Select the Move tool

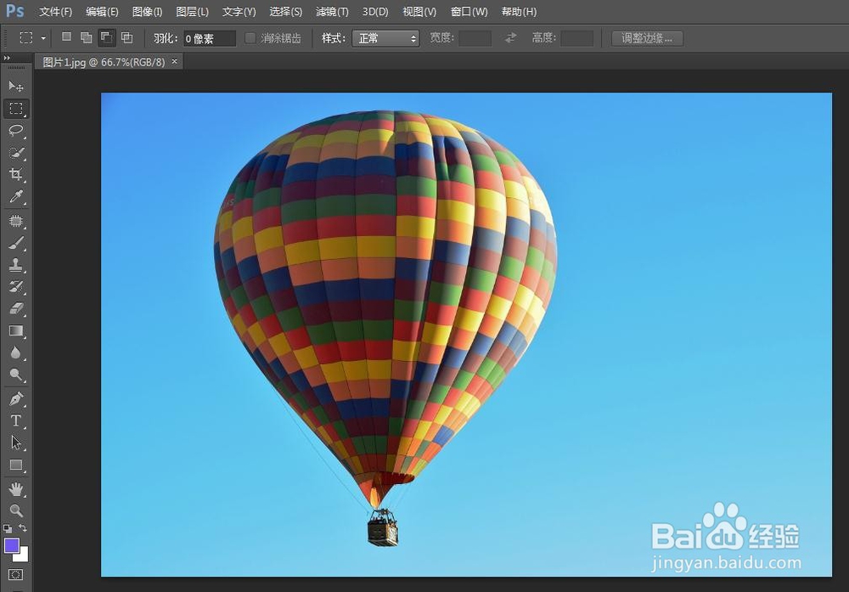point(16,87)
